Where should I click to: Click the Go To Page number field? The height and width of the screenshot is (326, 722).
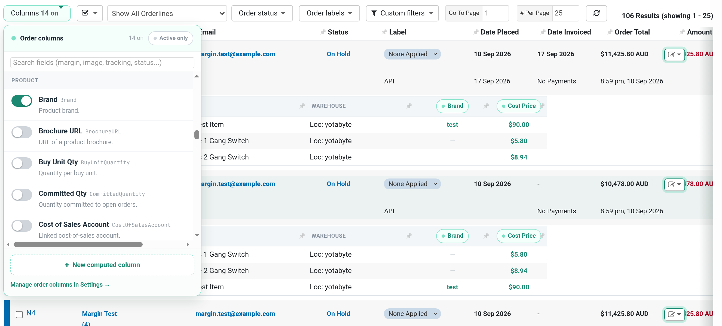click(x=495, y=13)
